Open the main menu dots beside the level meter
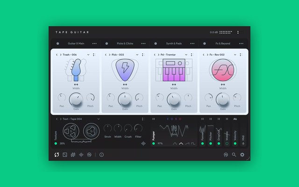The width and height of the screenshot is (299, 187). click(x=238, y=32)
